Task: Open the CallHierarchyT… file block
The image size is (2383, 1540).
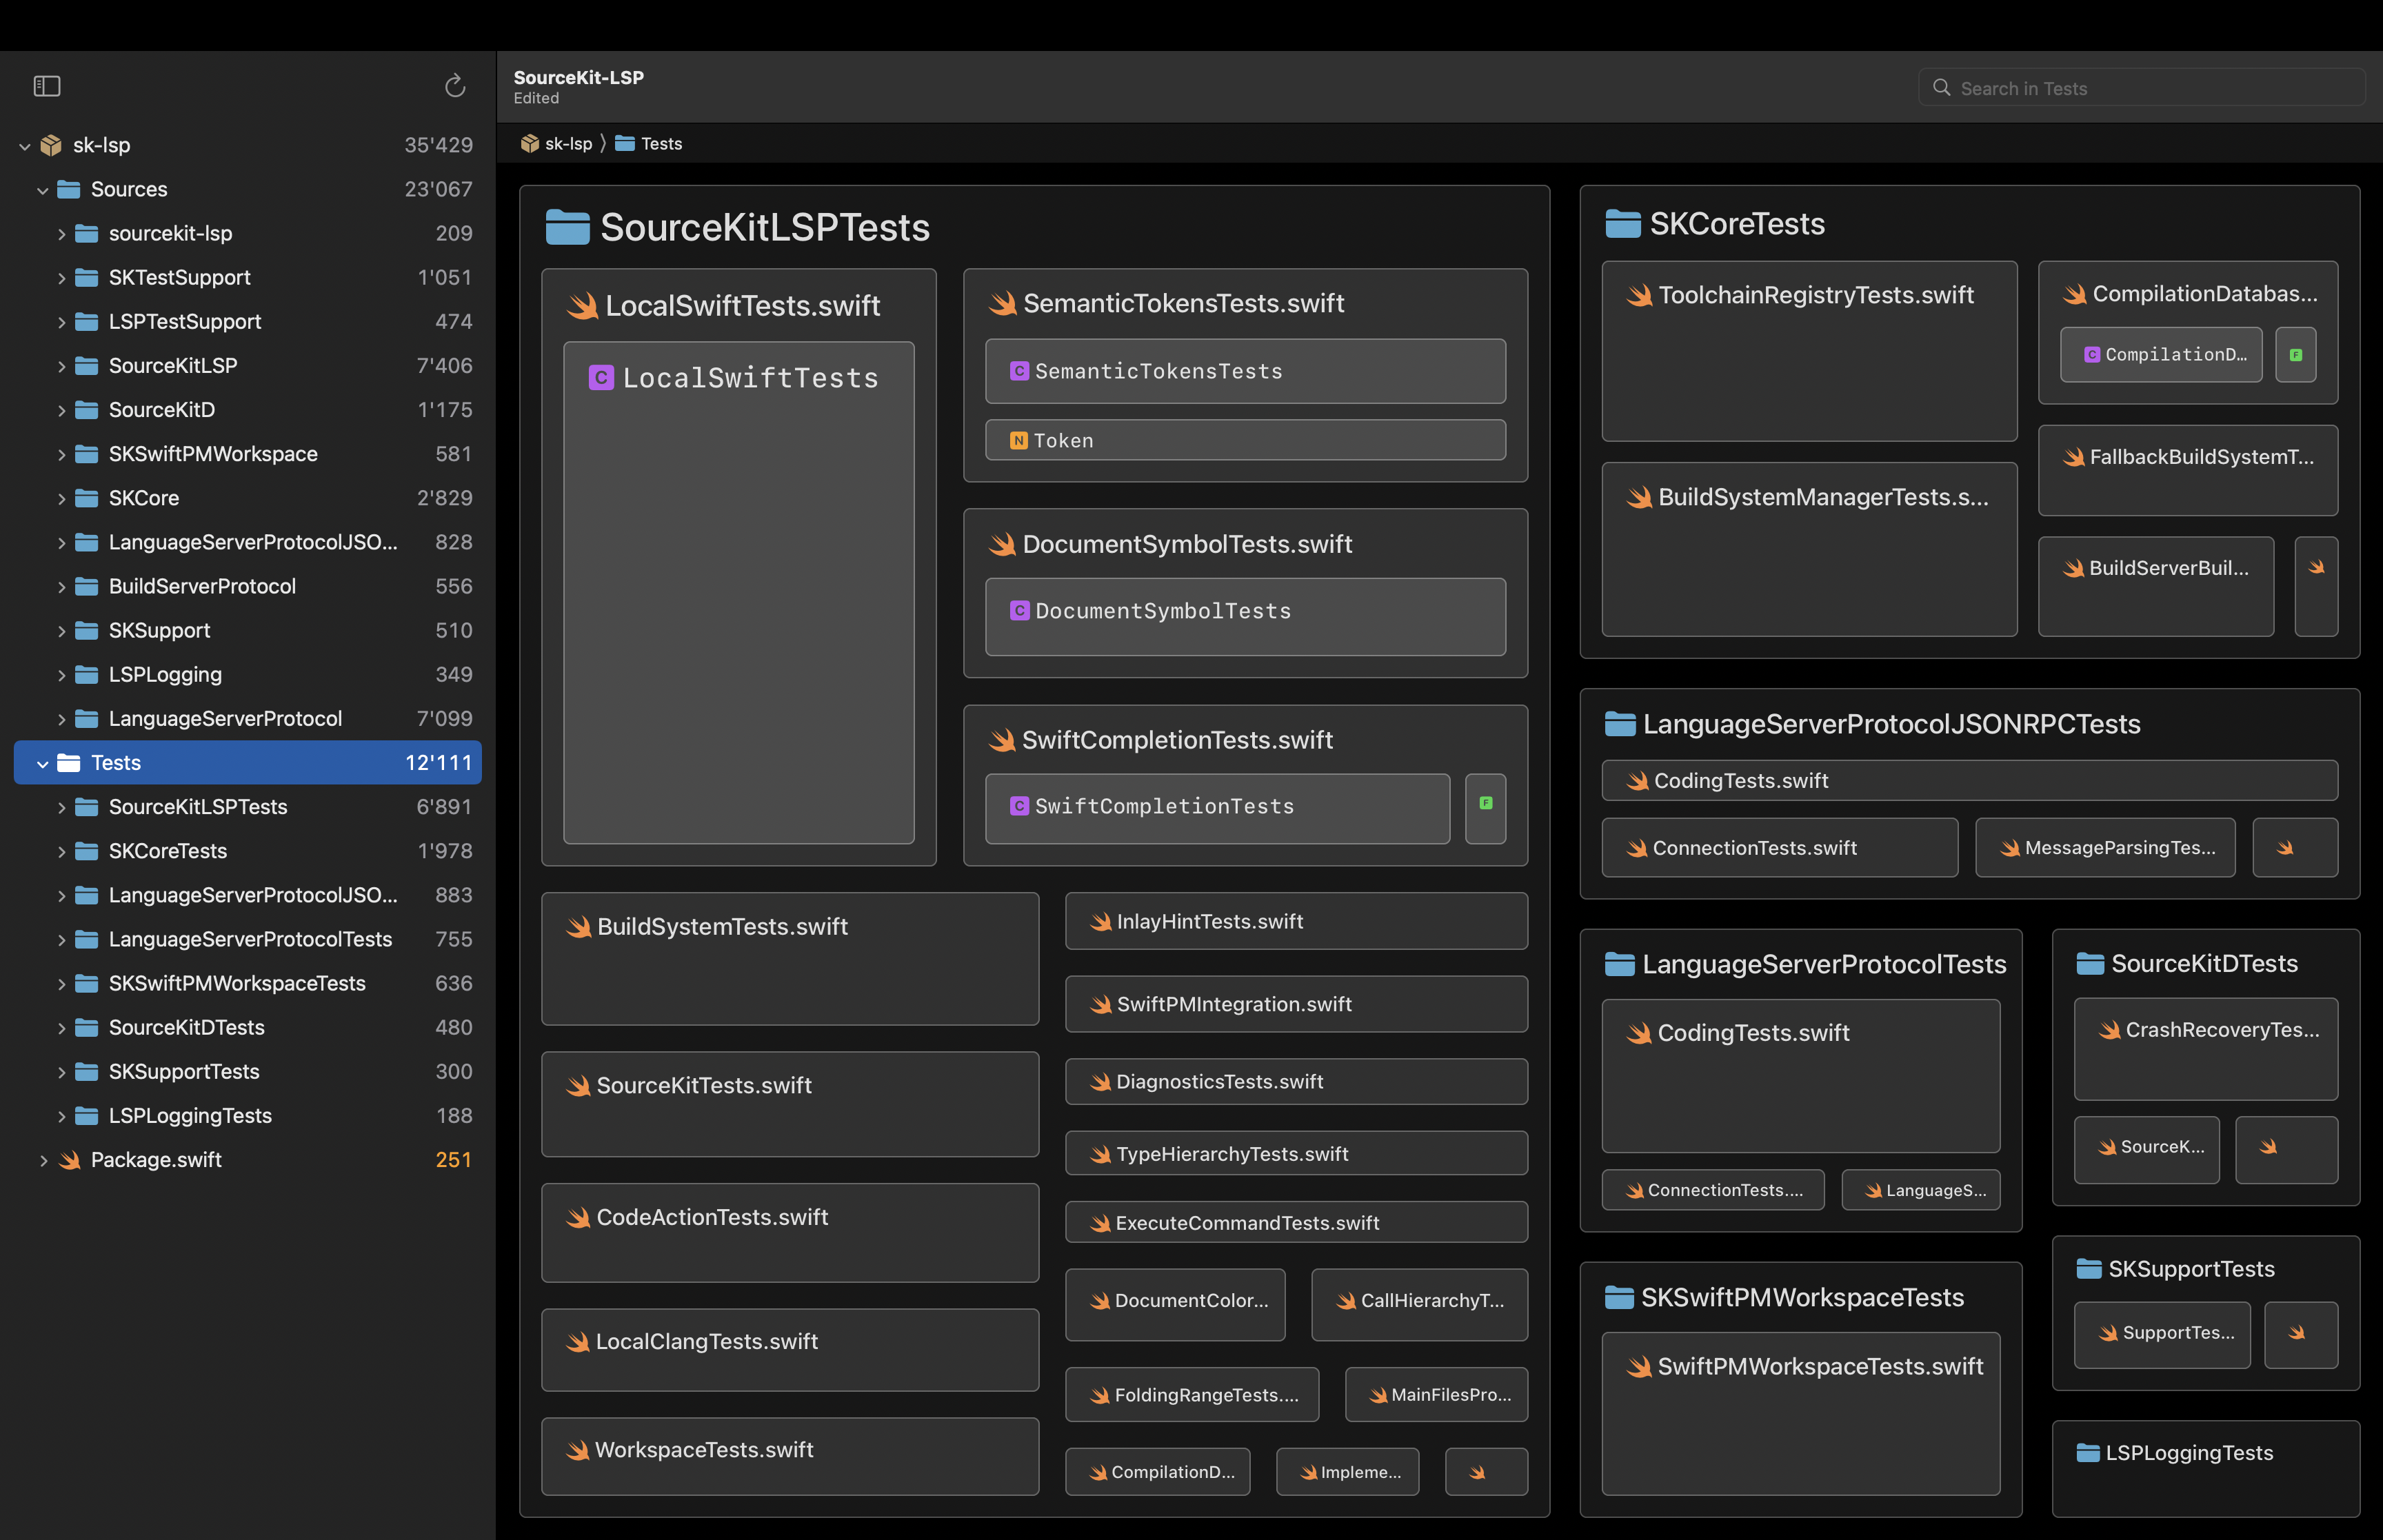Action: click(x=1419, y=1305)
